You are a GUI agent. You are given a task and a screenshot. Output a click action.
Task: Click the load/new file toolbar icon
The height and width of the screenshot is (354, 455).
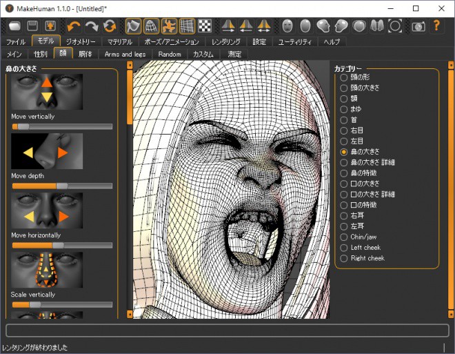pyautogui.click(x=14, y=26)
